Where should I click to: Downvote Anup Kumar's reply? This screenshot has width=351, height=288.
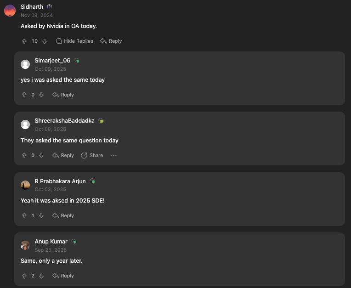tap(41, 276)
